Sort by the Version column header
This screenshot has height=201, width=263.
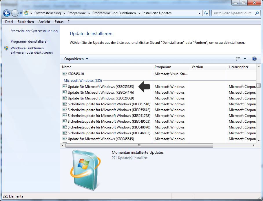tap(208, 67)
